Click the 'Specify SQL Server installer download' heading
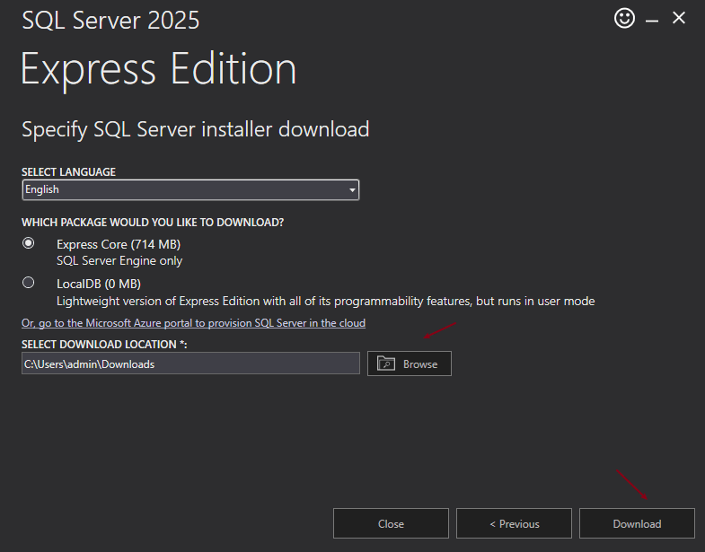The width and height of the screenshot is (705, 552). [x=196, y=129]
